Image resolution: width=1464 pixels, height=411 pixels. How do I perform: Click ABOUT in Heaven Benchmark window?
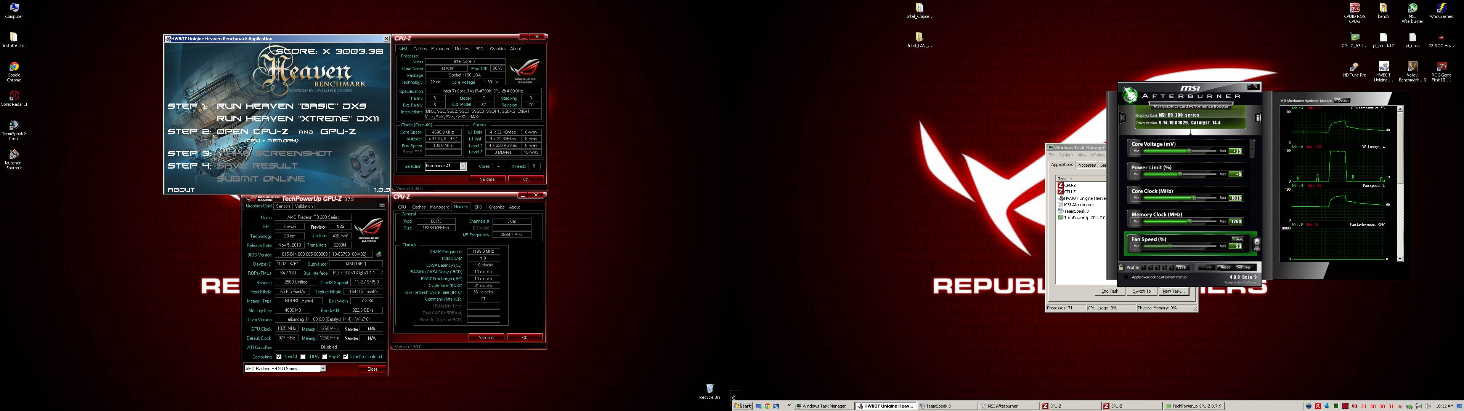point(181,190)
